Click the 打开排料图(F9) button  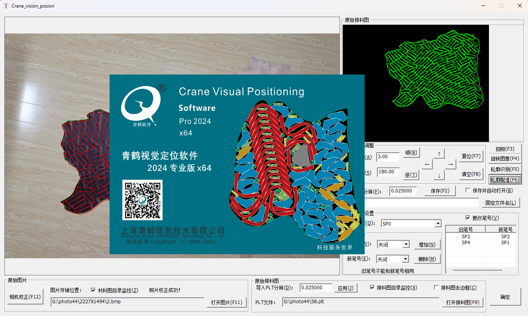pyautogui.click(x=463, y=302)
